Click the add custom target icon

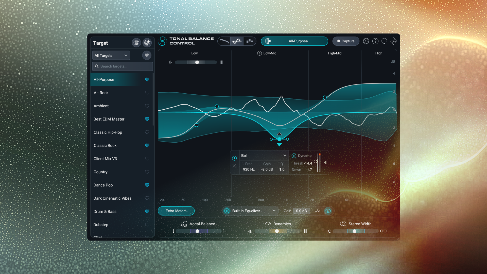(x=147, y=43)
